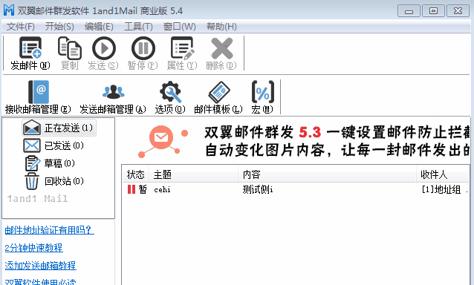The image size is (474, 285).
Task: Click recipient cell '[1]地址组'
Action: 441,189
